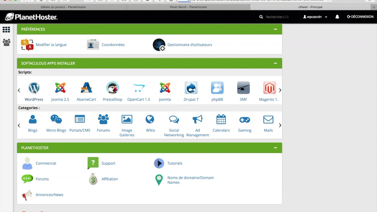
Task: Follow the Tutoriels link
Action: (x=175, y=163)
